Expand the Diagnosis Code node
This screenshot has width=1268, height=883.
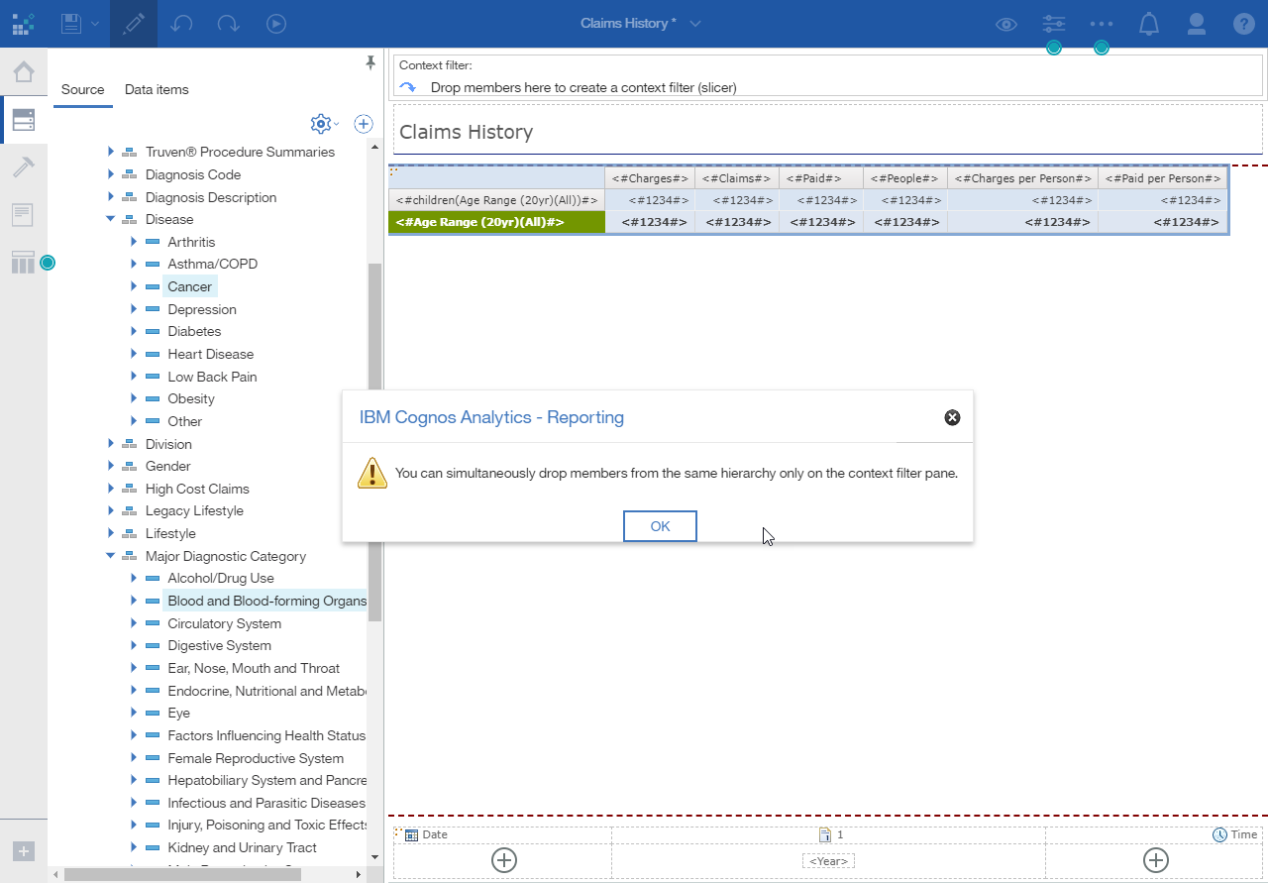click(x=111, y=174)
